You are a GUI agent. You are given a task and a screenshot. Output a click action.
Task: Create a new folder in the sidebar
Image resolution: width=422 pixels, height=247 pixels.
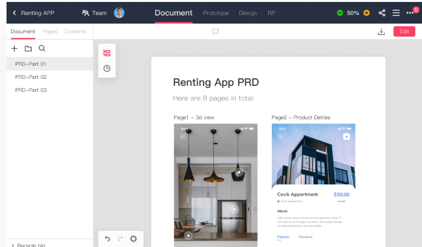(28, 48)
